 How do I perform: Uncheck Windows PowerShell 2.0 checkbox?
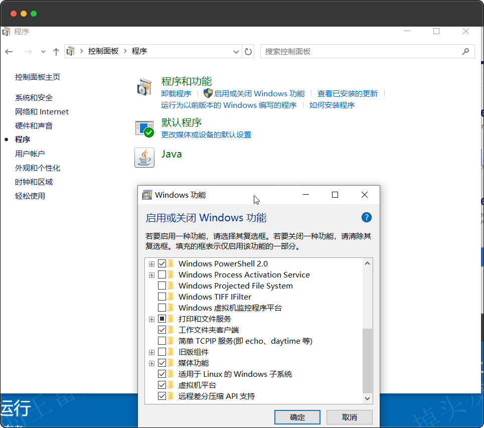[162, 264]
